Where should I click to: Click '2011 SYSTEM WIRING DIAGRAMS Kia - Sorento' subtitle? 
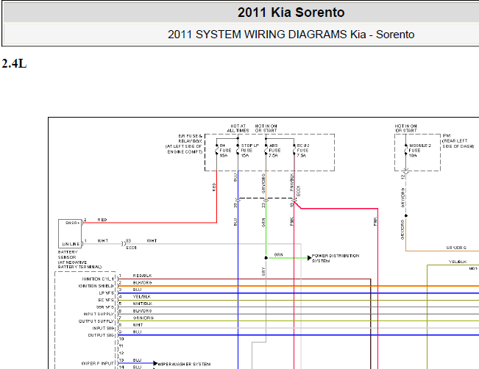pos(291,35)
